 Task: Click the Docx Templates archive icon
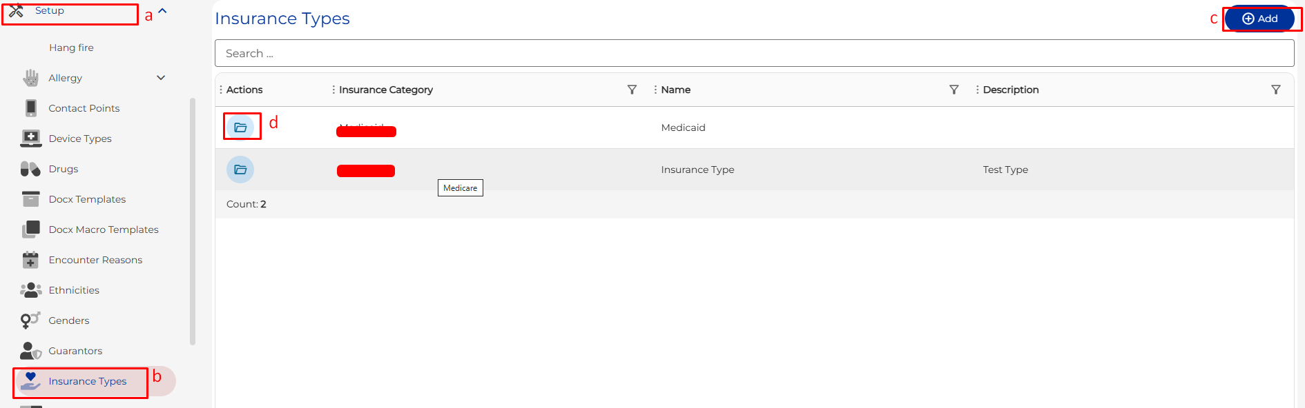click(x=31, y=199)
